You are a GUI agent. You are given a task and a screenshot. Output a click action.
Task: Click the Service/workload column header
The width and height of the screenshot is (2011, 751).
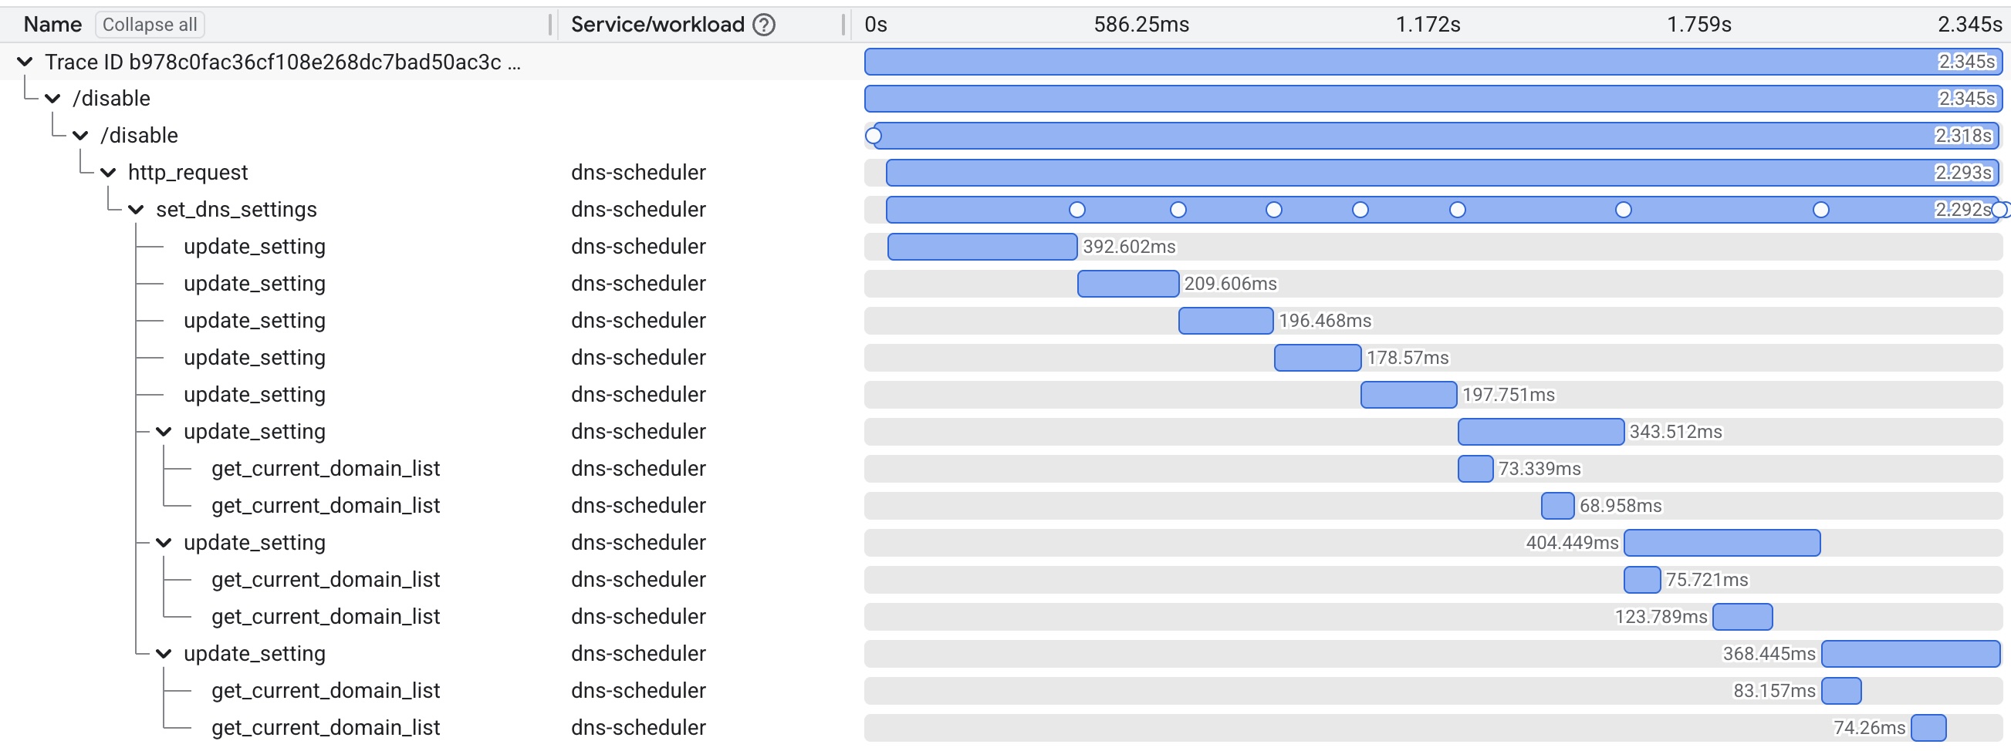pos(657,25)
